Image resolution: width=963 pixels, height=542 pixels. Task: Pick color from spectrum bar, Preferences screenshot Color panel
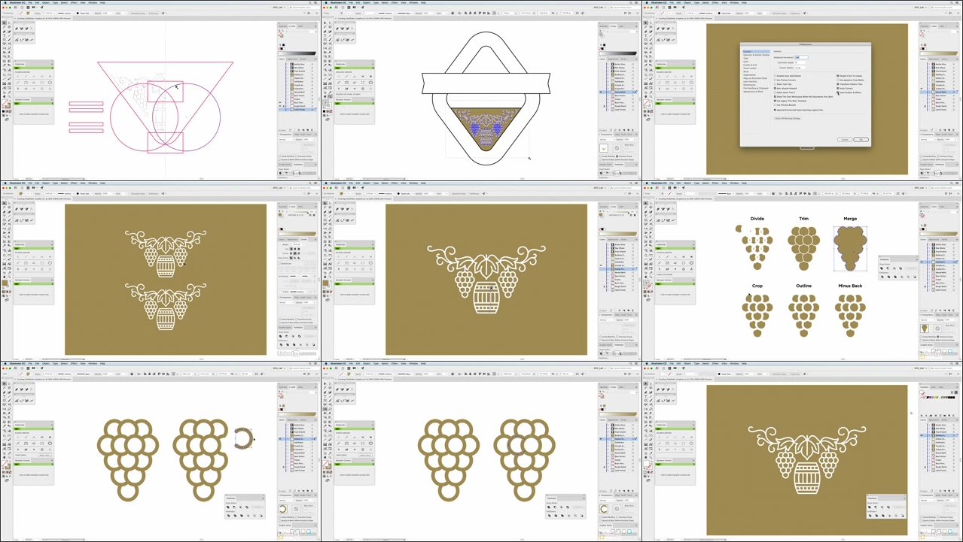[939, 53]
